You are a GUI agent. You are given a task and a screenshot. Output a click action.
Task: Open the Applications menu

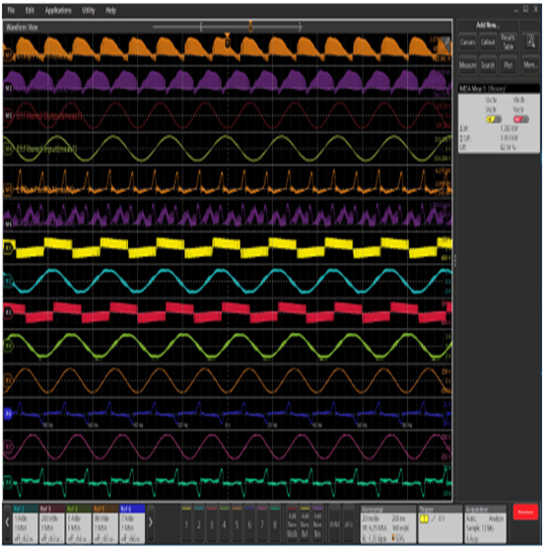point(58,11)
